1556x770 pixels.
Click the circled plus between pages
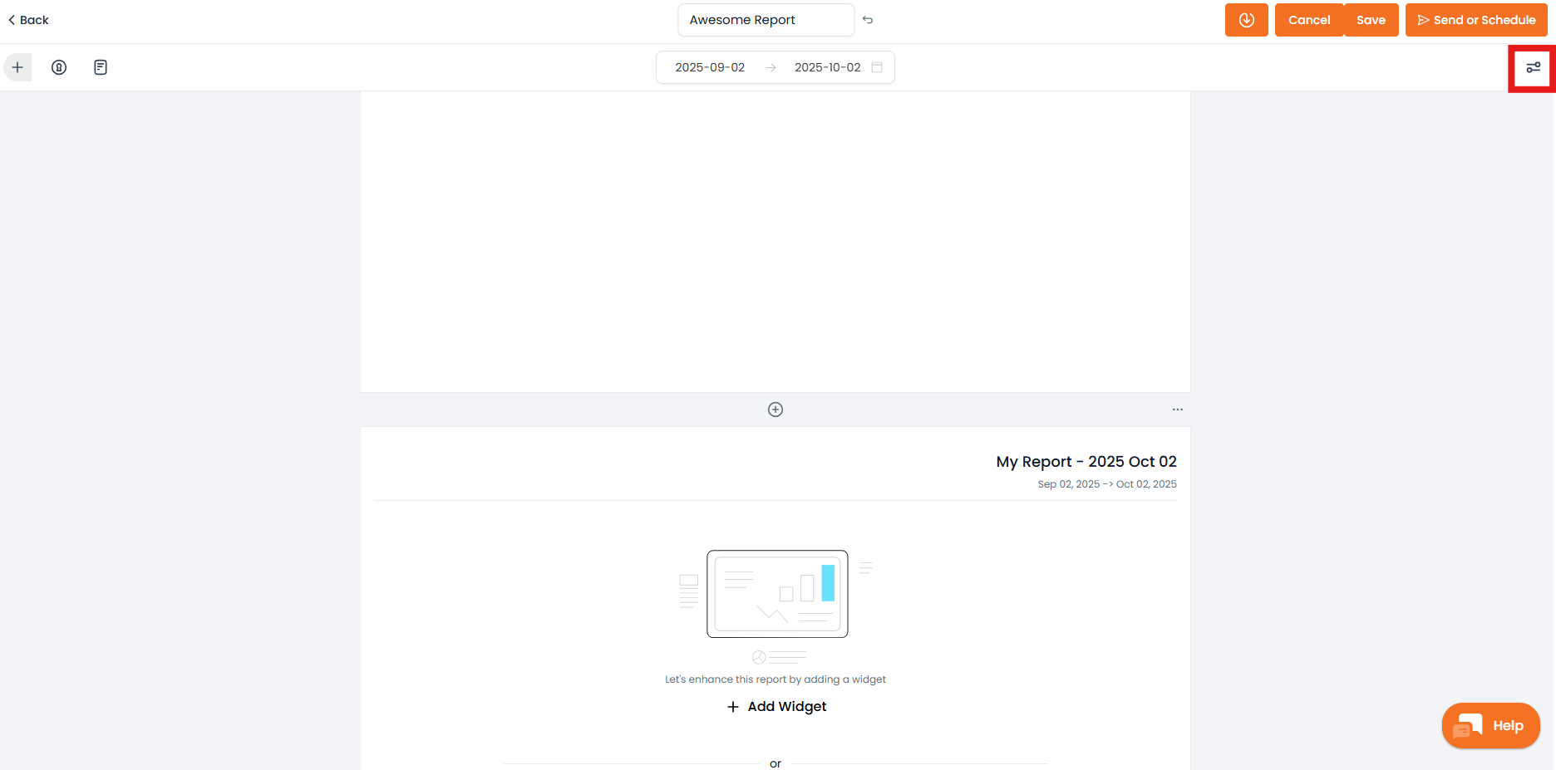tap(776, 410)
